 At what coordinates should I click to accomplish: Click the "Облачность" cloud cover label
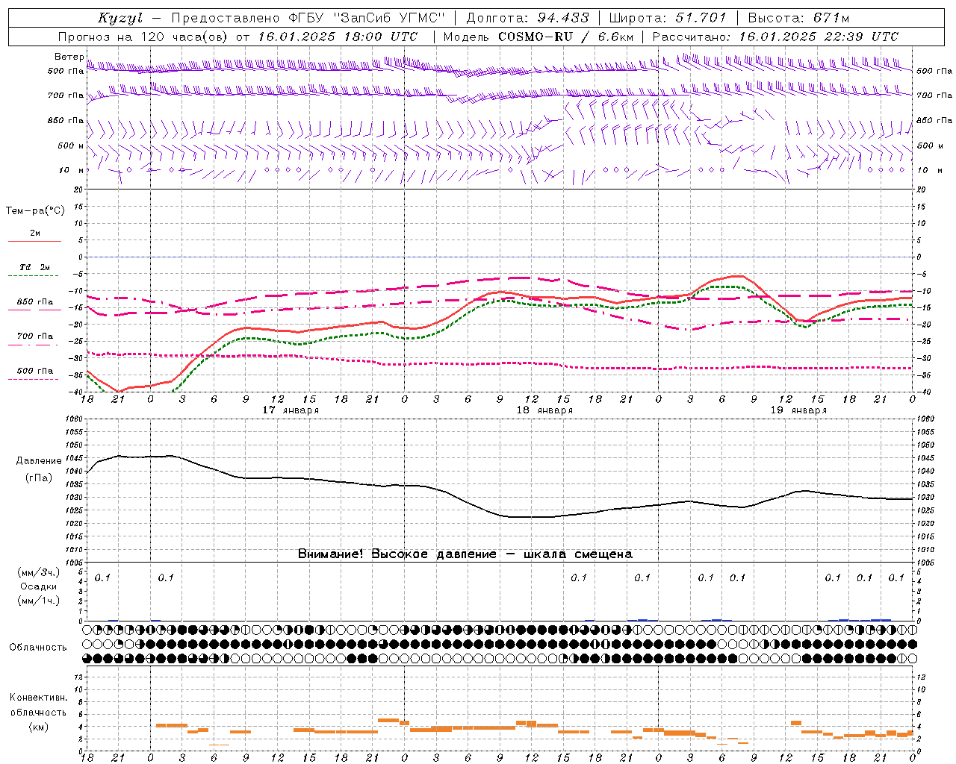pyautogui.click(x=38, y=648)
